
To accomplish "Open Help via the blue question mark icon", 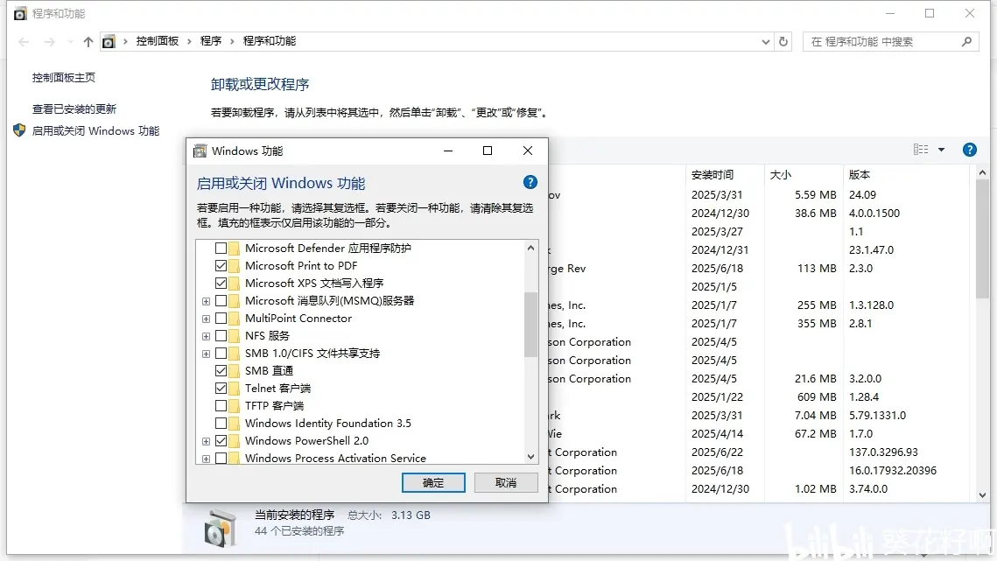I will pyautogui.click(x=970, y=149).
